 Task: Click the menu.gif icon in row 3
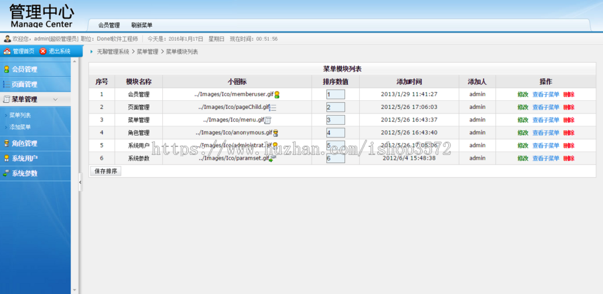click(x=268, y=120)
